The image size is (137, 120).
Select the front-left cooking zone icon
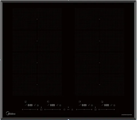click(x=26, y=102)
